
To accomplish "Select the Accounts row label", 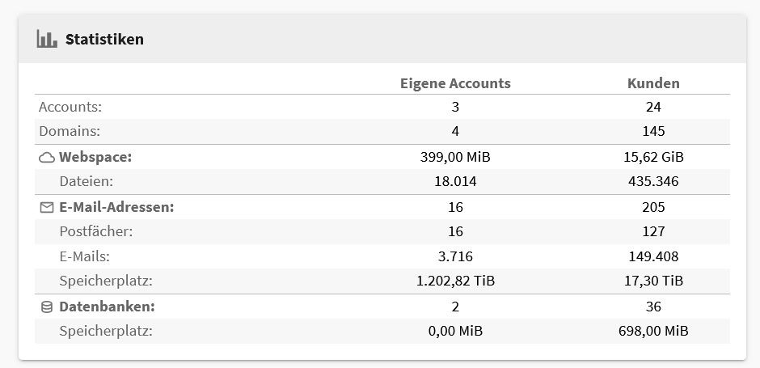I will [x=70, y=107].
